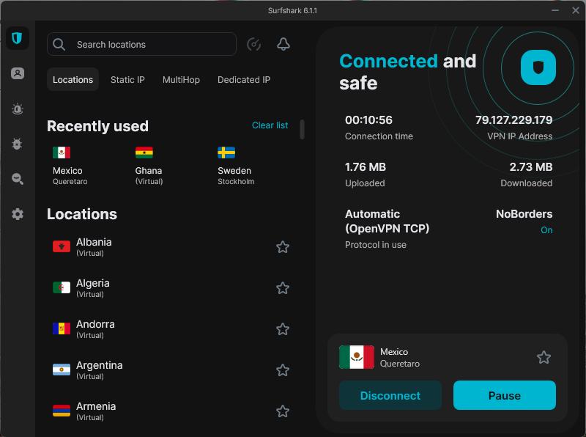Screen dimensions: 586x437
Task: Click the large teal shield status icon
Action: click(x=538, y=67)
